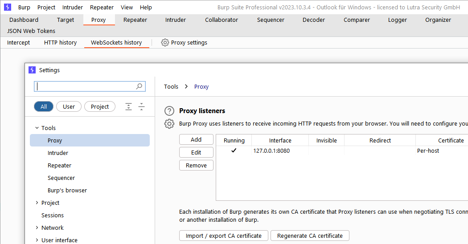Toggle the Running checkmark for 127.0.0.1:8080

[234, 150]
